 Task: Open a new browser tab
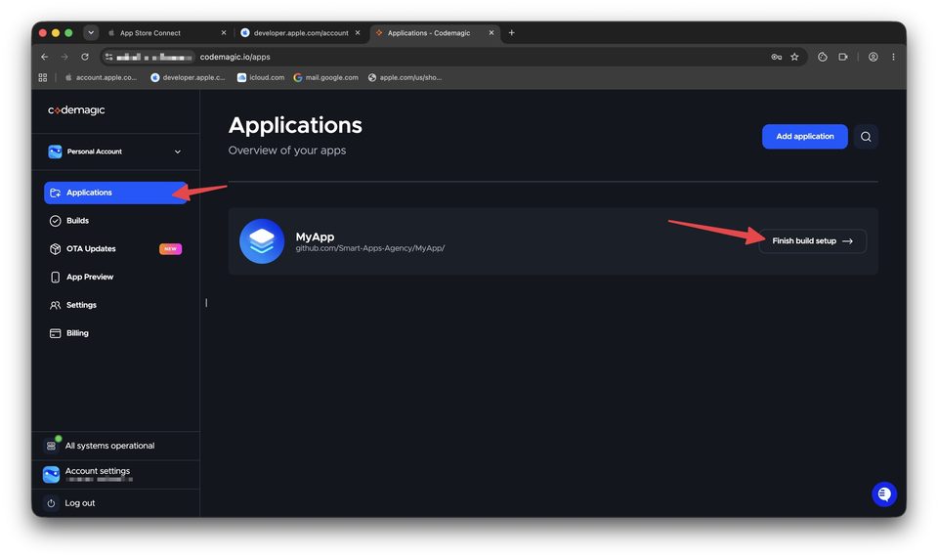pos(511,33)
